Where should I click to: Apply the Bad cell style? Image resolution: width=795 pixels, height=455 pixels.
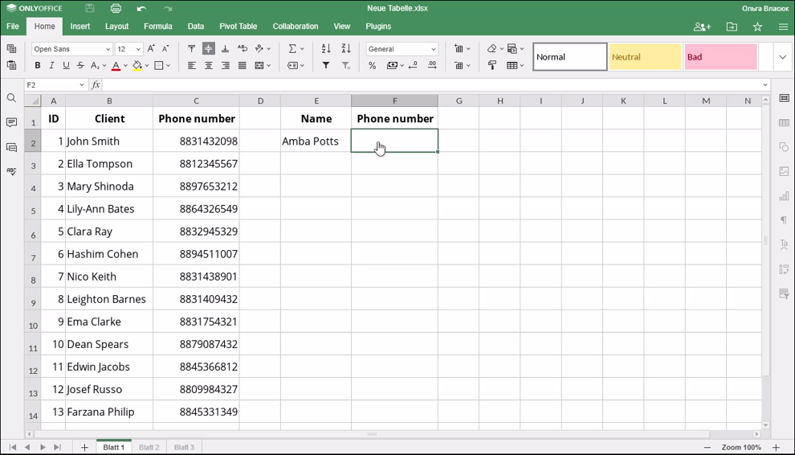[720, 57]
